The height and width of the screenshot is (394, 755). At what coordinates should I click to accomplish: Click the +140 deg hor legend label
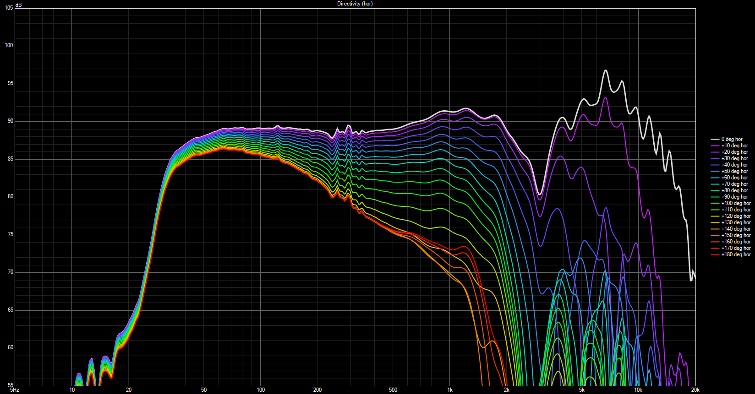point(736,229)
